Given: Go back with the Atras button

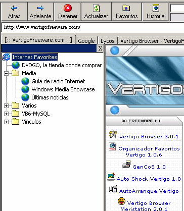Looking at the screenshot, I should tap(14, 12).
